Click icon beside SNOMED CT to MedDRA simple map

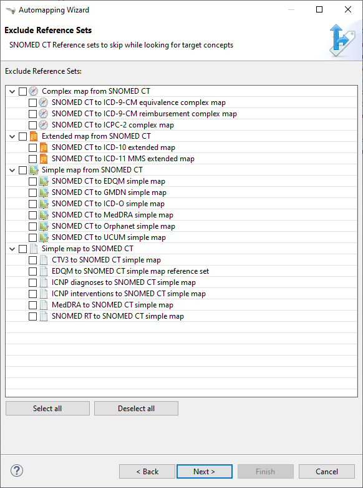tap(44, 215)
